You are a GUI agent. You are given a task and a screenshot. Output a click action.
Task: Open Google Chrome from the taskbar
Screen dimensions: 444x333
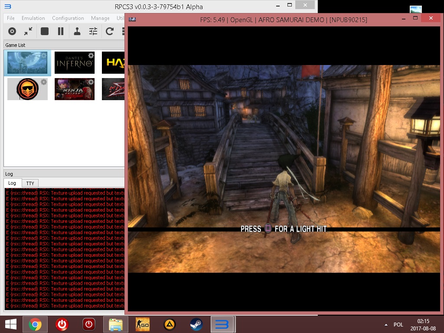coord(35,324)
